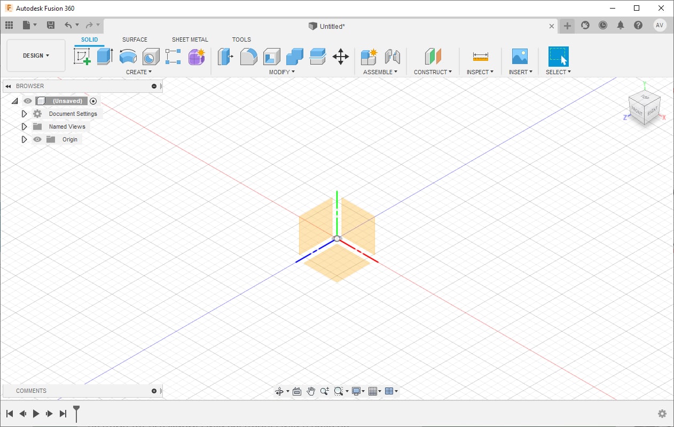Open the Help question mark menu
674x427 pixels.
(638, 25)
